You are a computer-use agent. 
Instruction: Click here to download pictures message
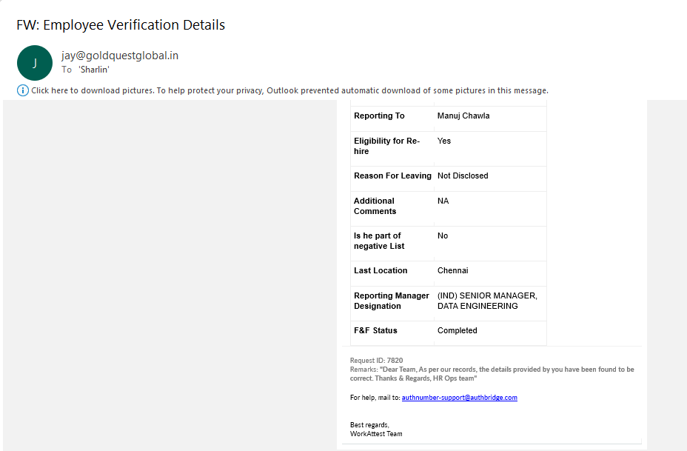point(289,90)
